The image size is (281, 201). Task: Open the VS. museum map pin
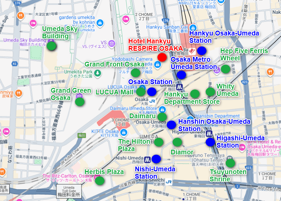tap(112, 44)
